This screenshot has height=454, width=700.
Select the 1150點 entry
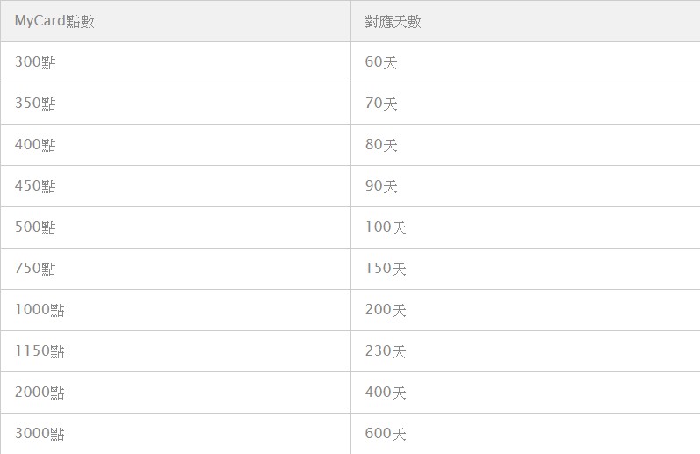tap(176, 351)
